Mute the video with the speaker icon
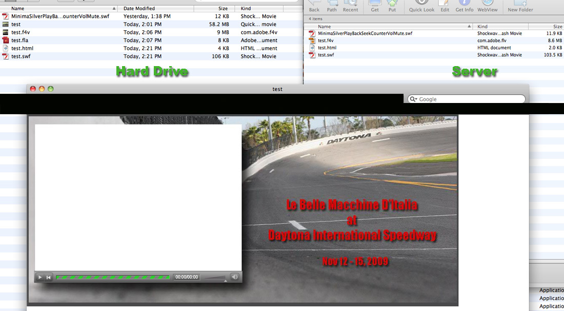 coord(234,277)
